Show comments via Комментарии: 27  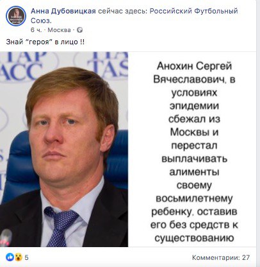coord(221,257)
